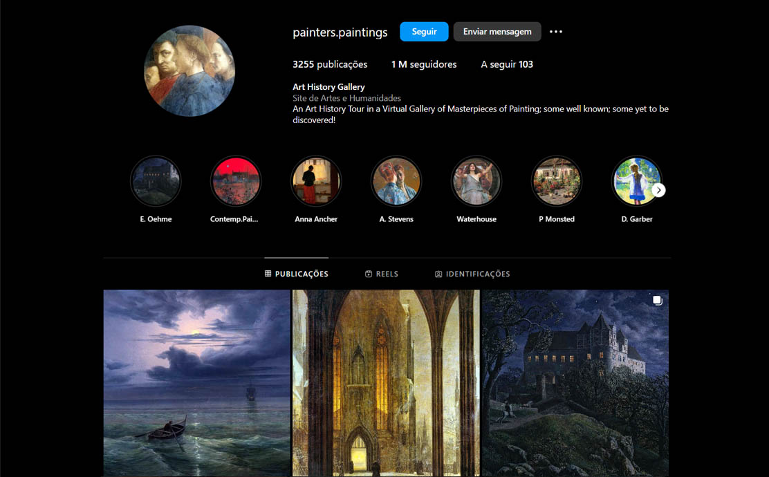This screenshot has height=477, width=769.
Task: Click the Enviar mensagem button
Action: pyautogui.click(x=497, y=31)
